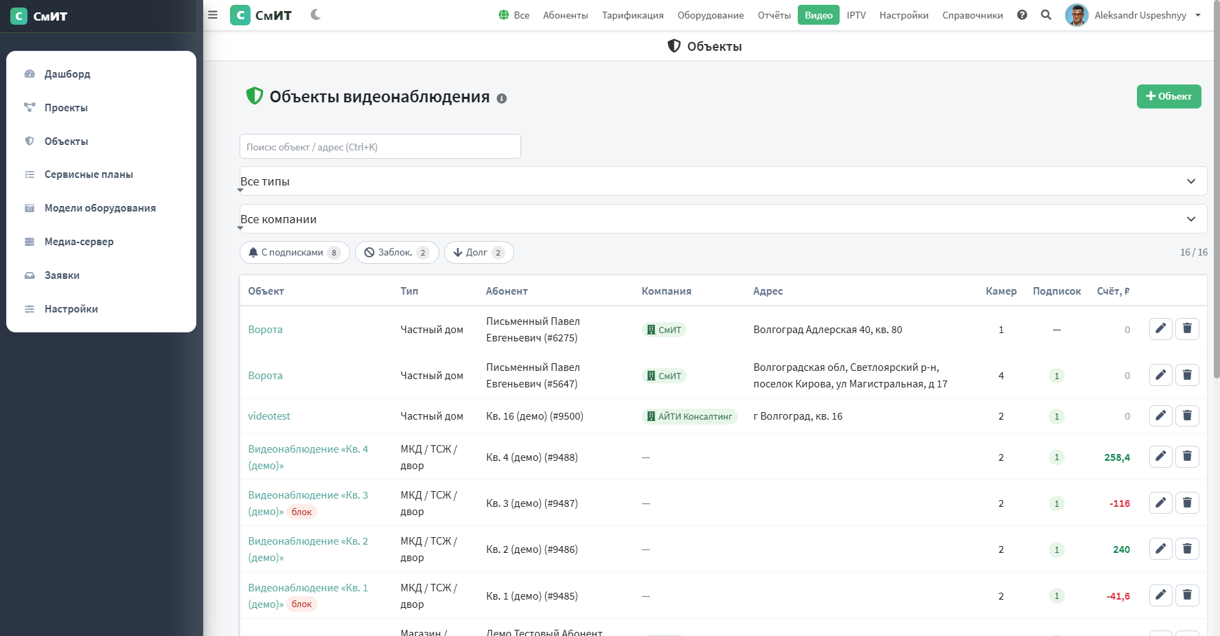Sort by Объект column header
This screenshot has width=1220, height=636.
[x=266, y=291]
